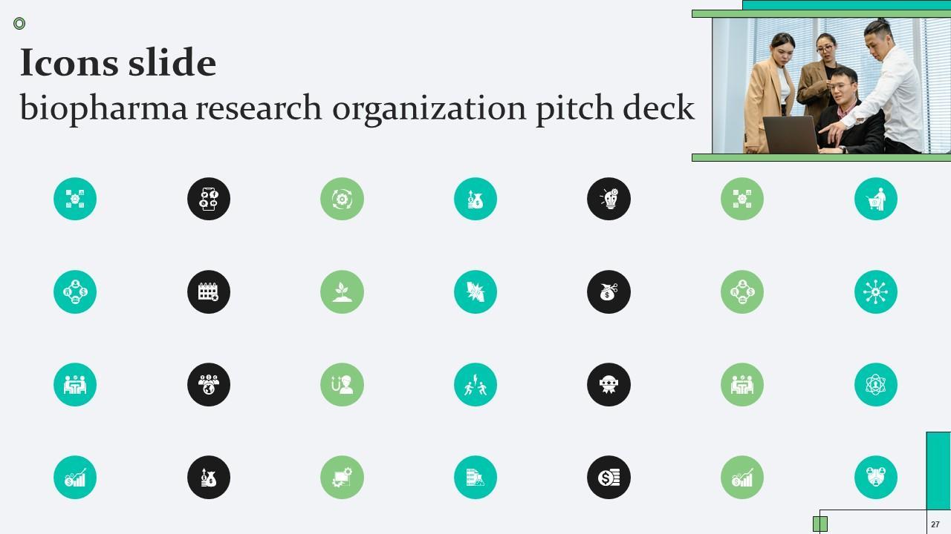Click the dollar coin stack icon
This screenshot has width=951, height=534.
[x=608, y=477]
